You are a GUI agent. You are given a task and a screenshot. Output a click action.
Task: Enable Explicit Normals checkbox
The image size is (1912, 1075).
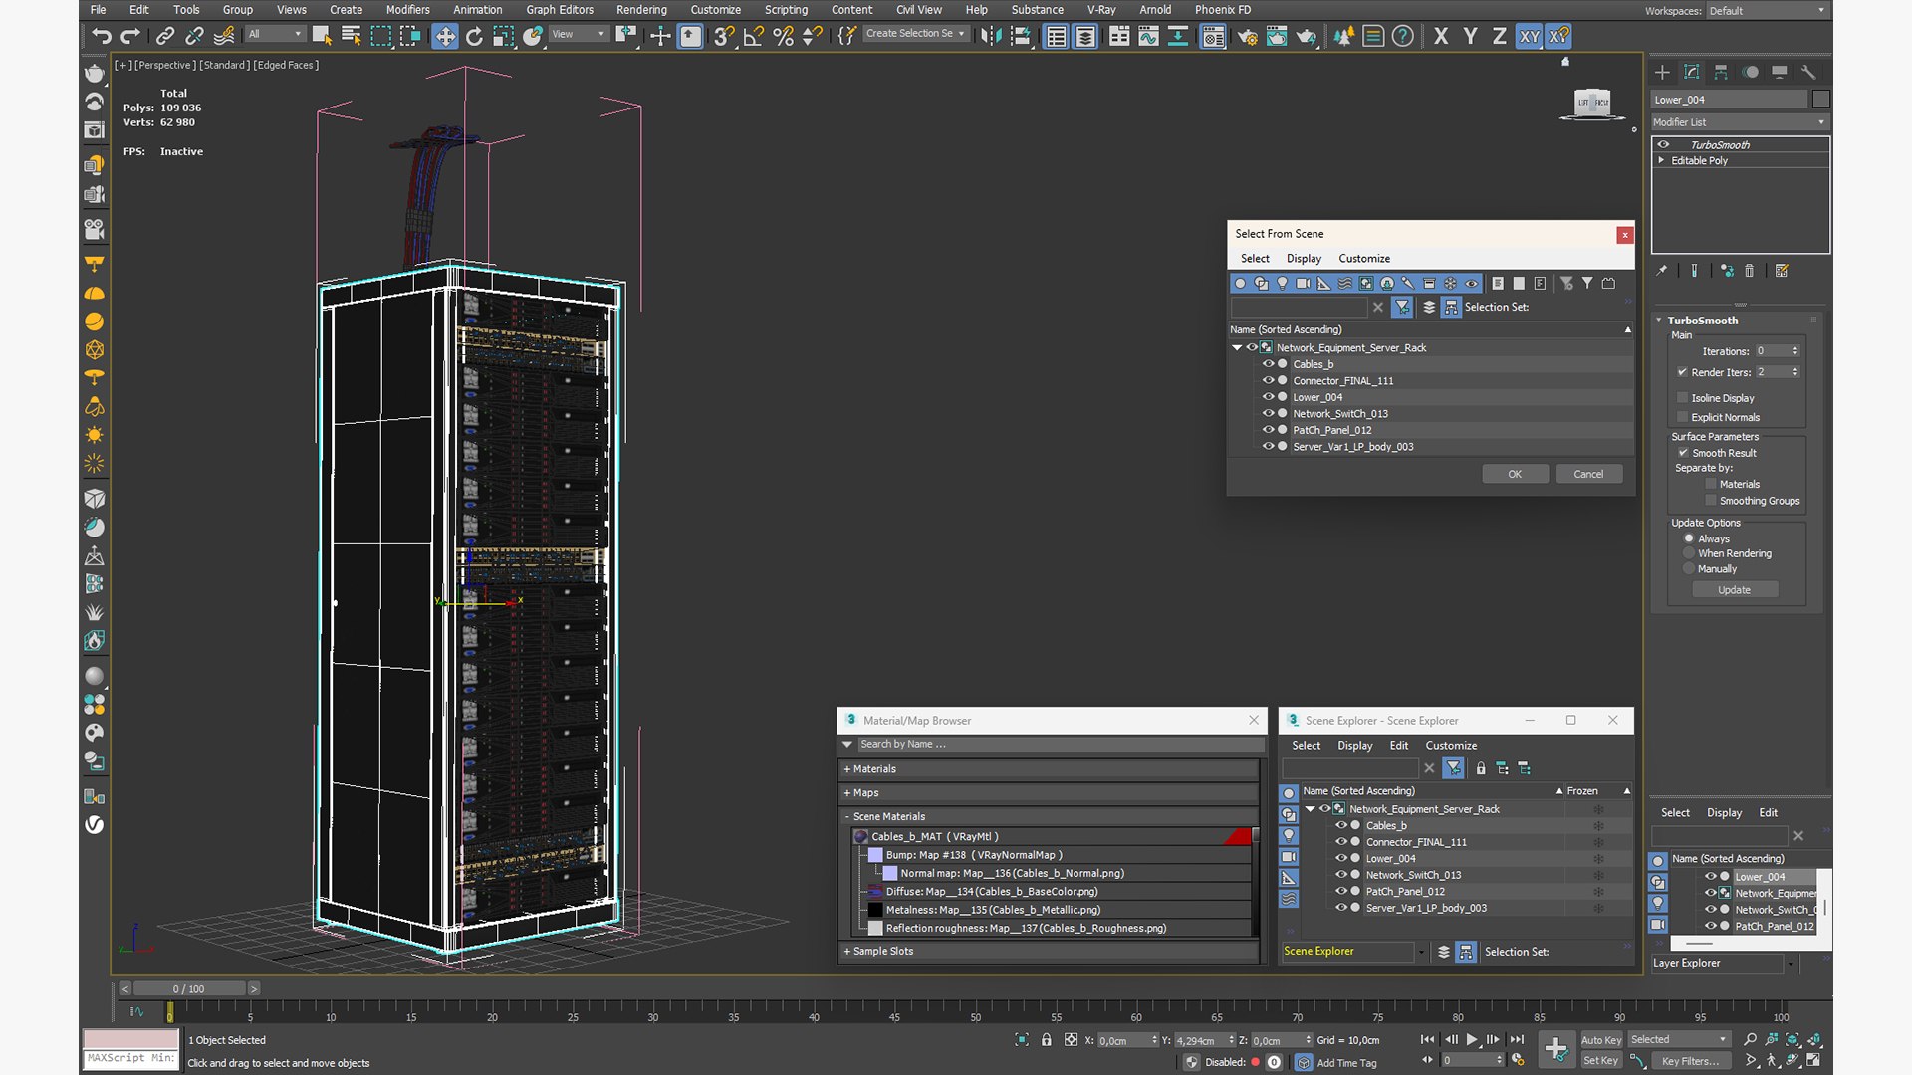(1683, 418)
